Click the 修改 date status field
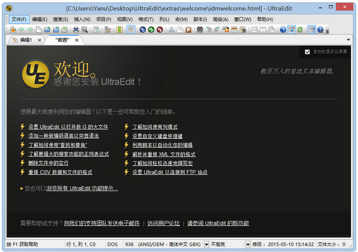The image size is (358, 252). [x=283, y=244]
